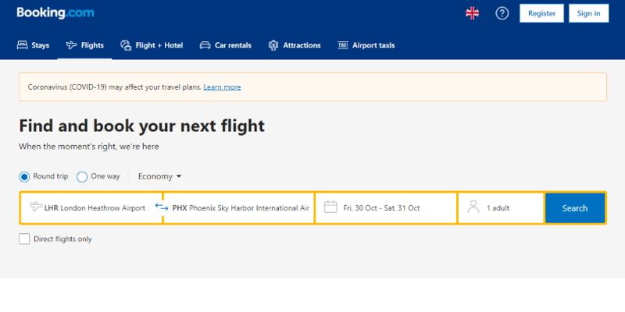Switch to the Stays tab
This screenshot has width=625, height=312.
coord(33,45)
